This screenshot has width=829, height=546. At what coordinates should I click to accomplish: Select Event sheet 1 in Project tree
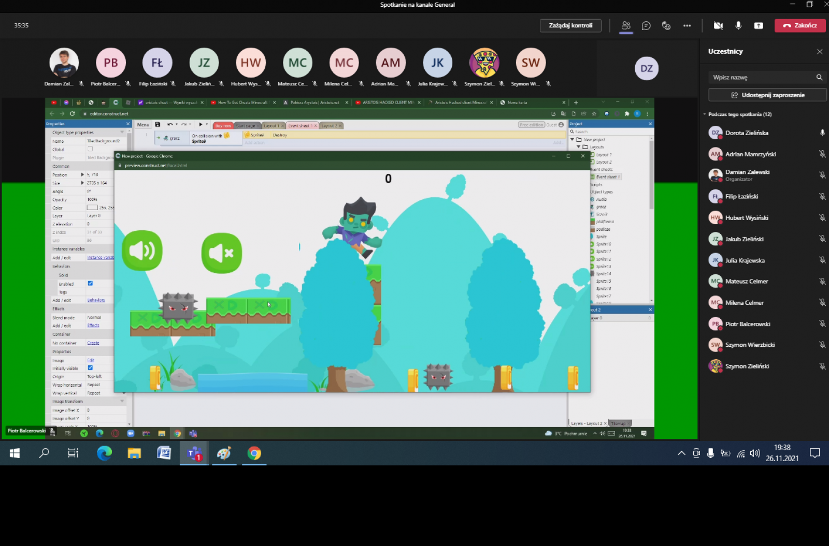[607, 177]
